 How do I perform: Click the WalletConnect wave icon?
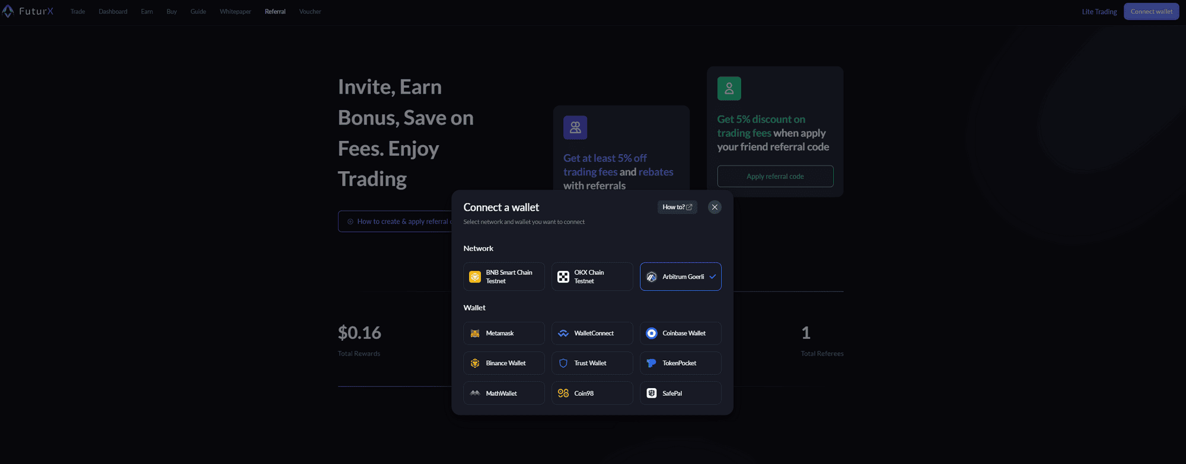coord(563,333)
